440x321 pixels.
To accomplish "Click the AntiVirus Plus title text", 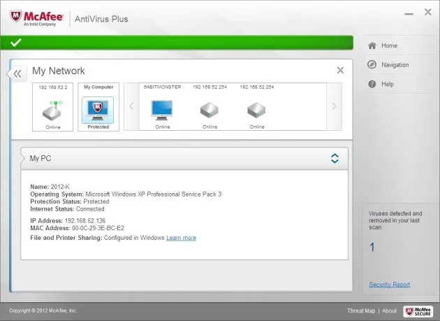I will [101, 19].
